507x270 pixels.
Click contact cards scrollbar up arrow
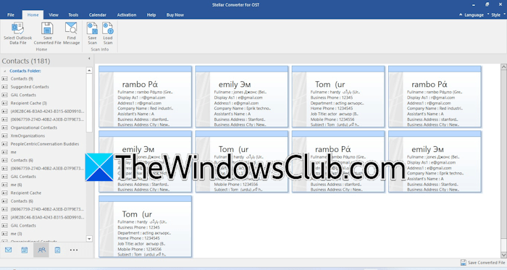coord(503,67)
